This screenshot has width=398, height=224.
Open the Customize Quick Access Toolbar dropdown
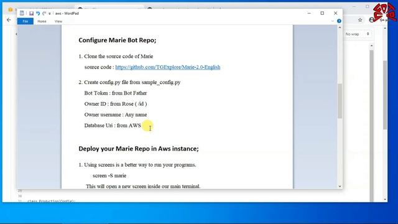pos(50,14)
